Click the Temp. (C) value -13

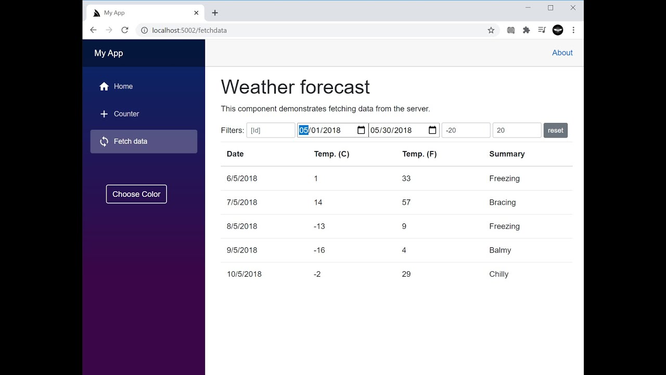coord(319,227)
